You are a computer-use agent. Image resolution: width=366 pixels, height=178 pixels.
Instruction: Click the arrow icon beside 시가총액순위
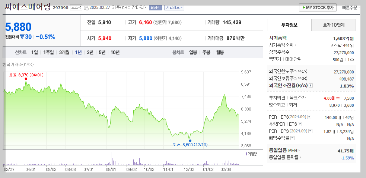[x=296, y=45]
